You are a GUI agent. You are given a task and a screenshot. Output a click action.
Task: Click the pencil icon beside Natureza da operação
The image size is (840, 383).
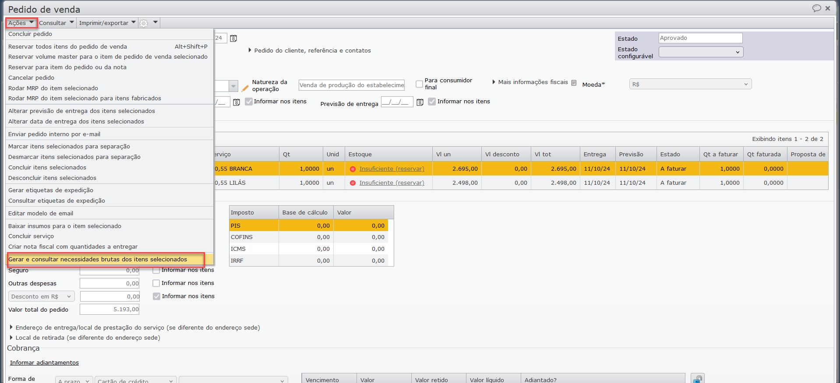click(x=245, y=88)
